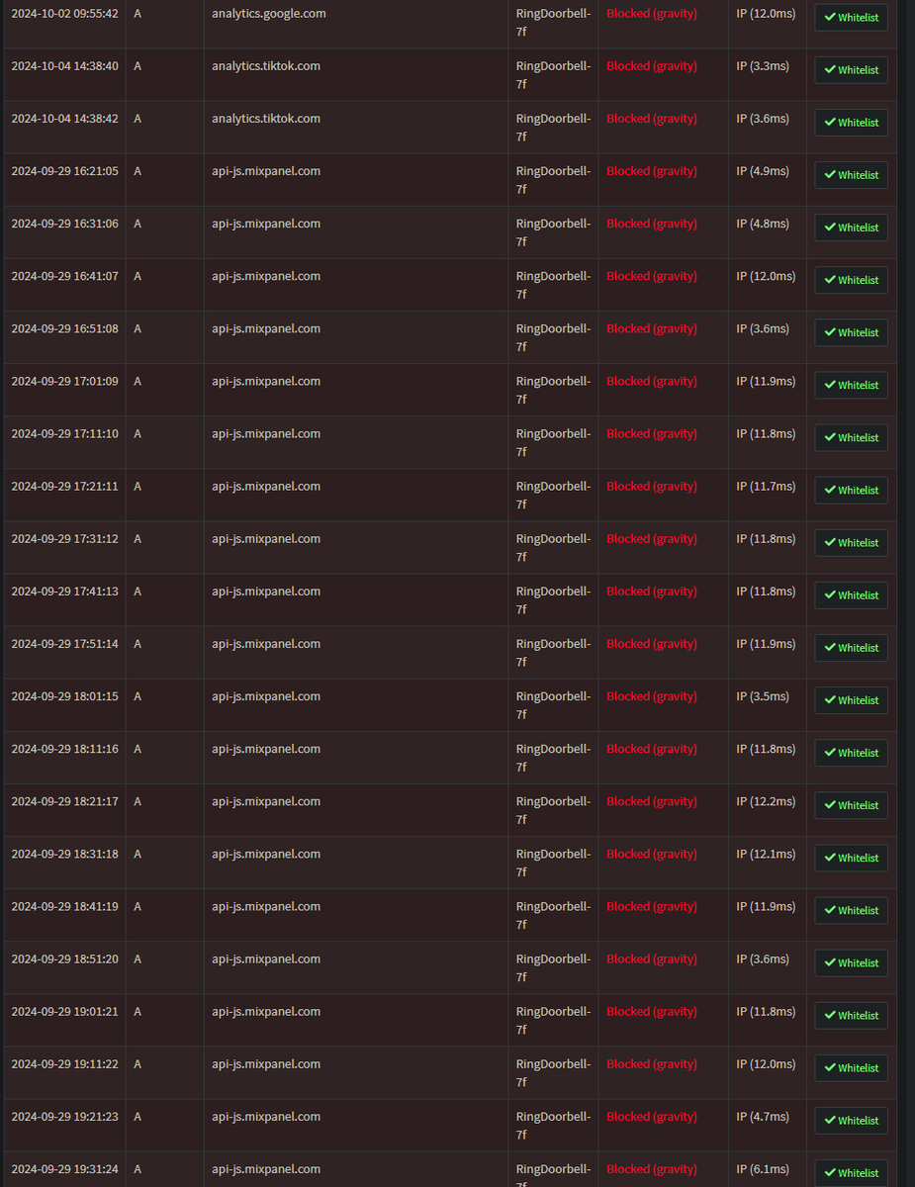Whitelist analytics.tiktok.com query at 14:38:40
Screen dimensions: 915x1187
point(851,70)
